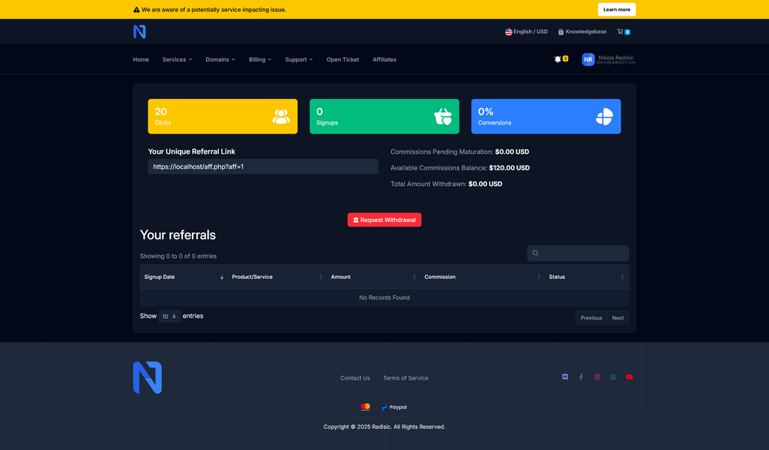Open the Affiliates menu item
Viewport: 769px width, 450px height.
coord(384,59)
